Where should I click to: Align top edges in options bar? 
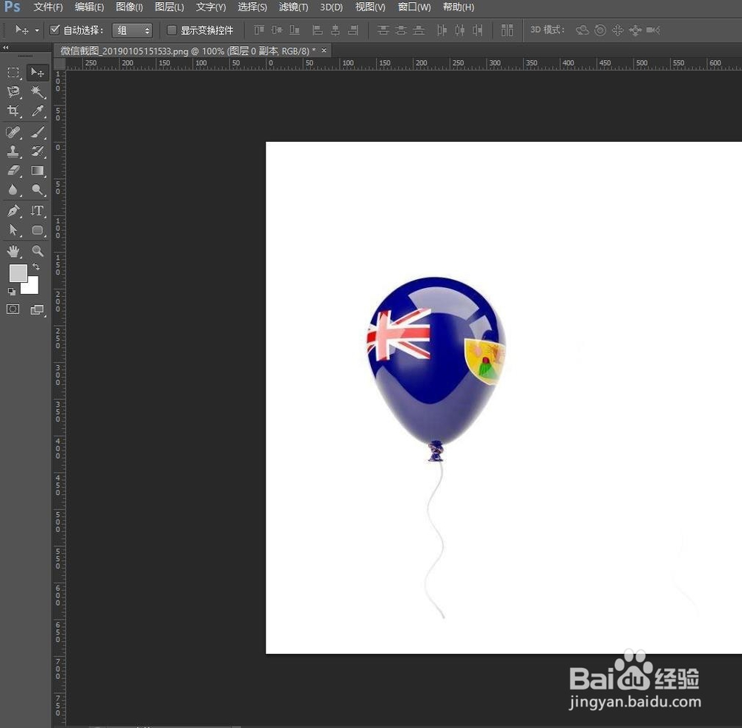[x=259, y=30]
